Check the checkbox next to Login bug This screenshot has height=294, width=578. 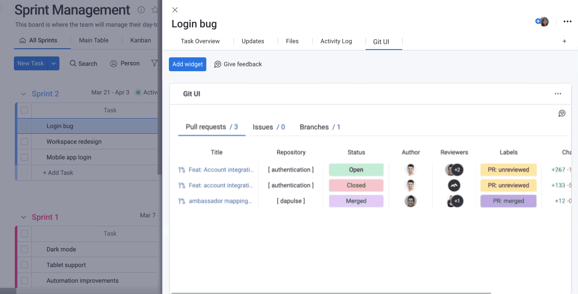[x=24, y=126]
